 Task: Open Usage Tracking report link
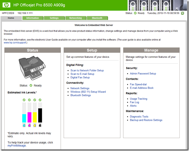[139, 99]
